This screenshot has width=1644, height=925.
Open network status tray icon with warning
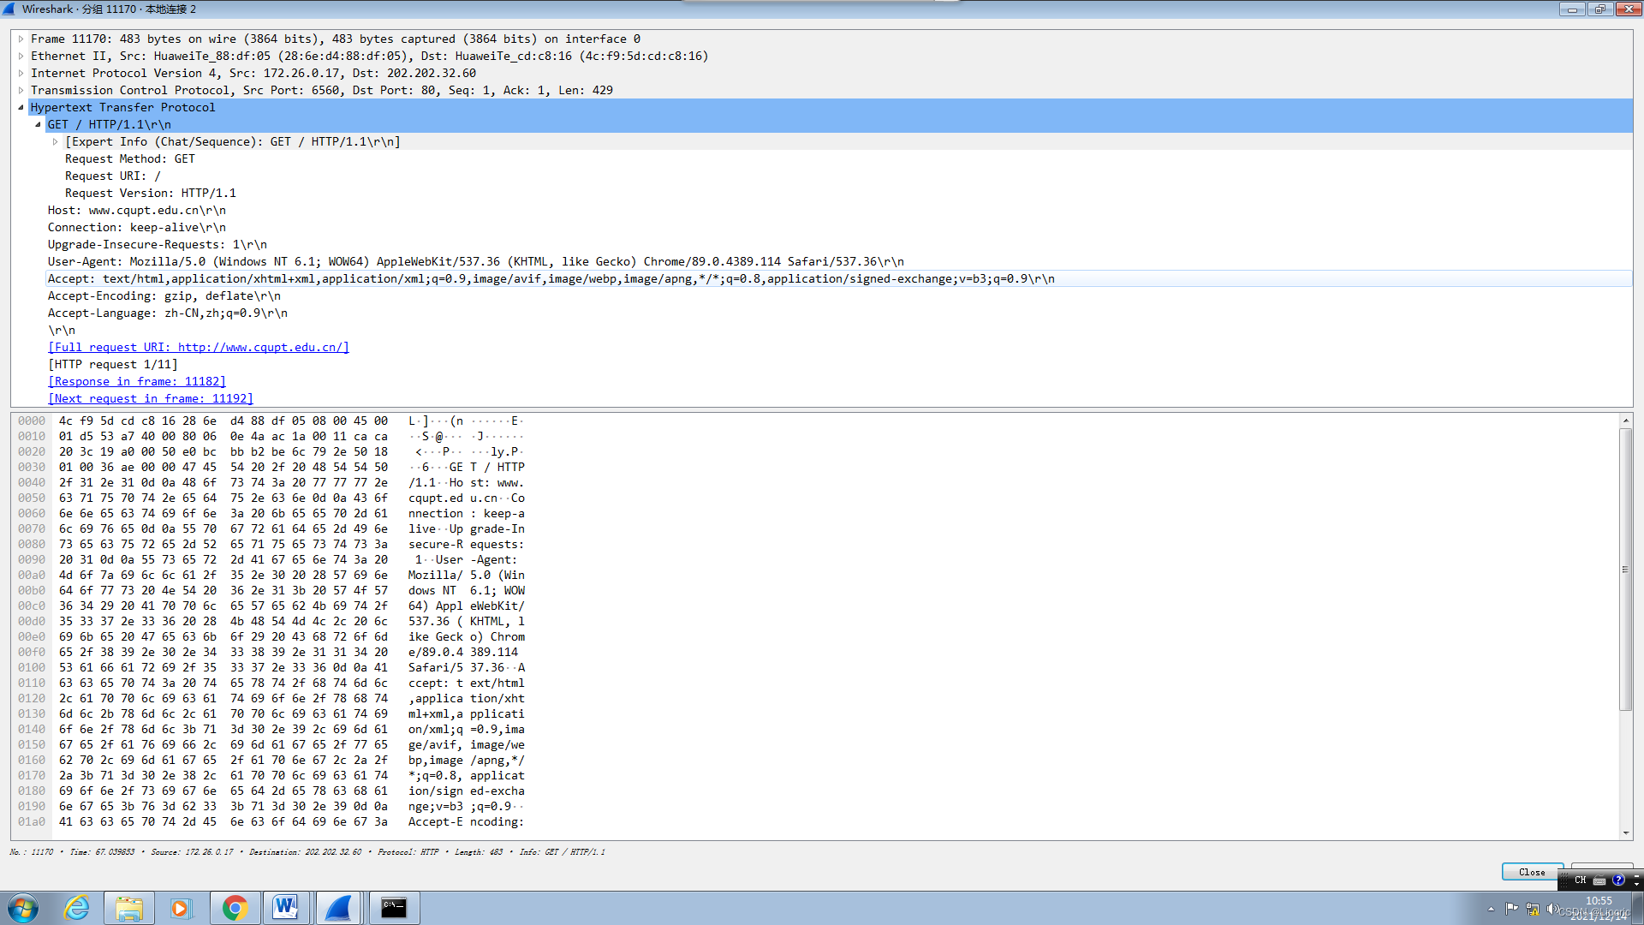click(x=1532, y=909)
